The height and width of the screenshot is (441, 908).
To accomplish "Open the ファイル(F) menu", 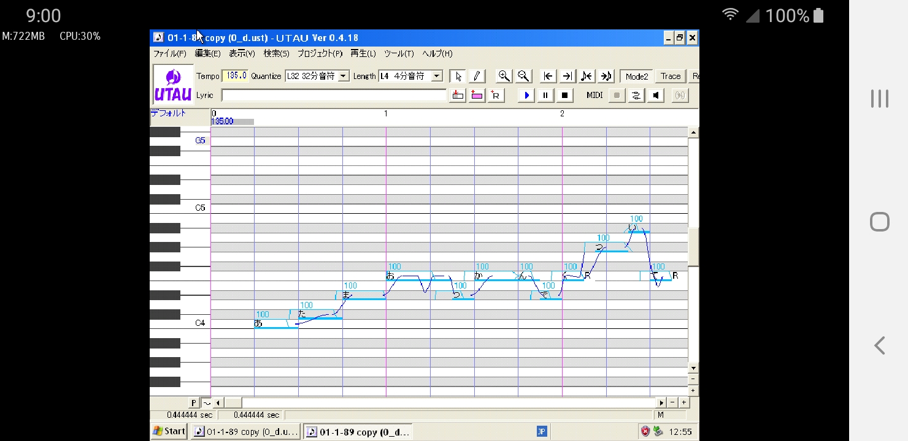I will pos(170,53).
